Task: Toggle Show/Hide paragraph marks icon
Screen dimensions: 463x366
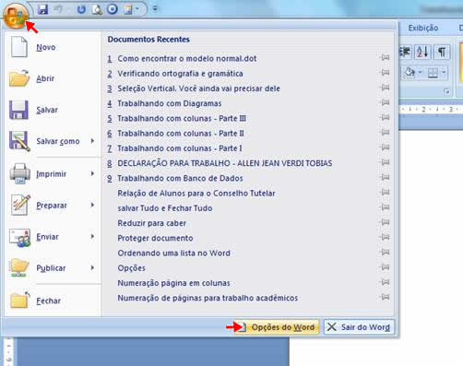Action: [x=442, y=52]
